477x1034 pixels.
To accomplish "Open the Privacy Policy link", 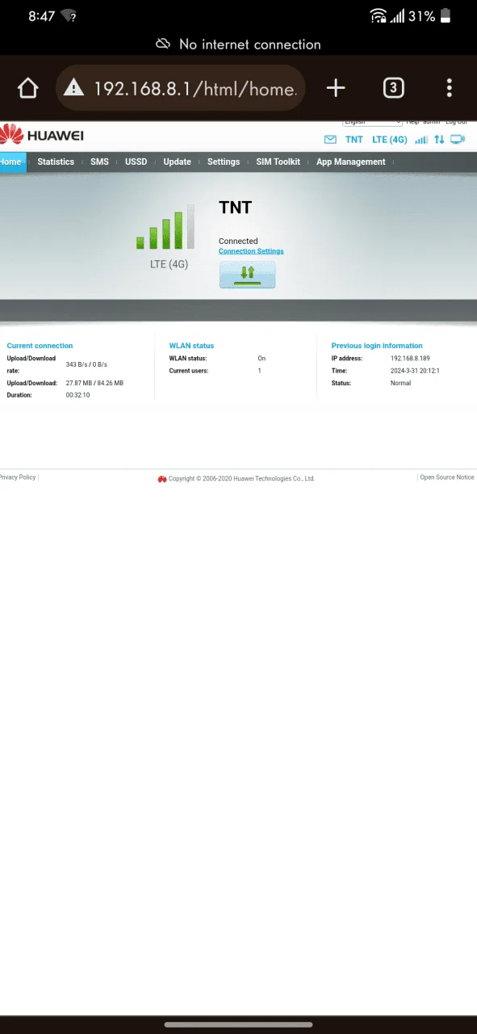I will 17,477.
